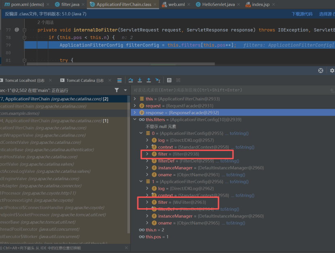335x253 pixels.
Task: Click the evaluate expression input field
Action: pyautogui.click(x=230, y=90)
